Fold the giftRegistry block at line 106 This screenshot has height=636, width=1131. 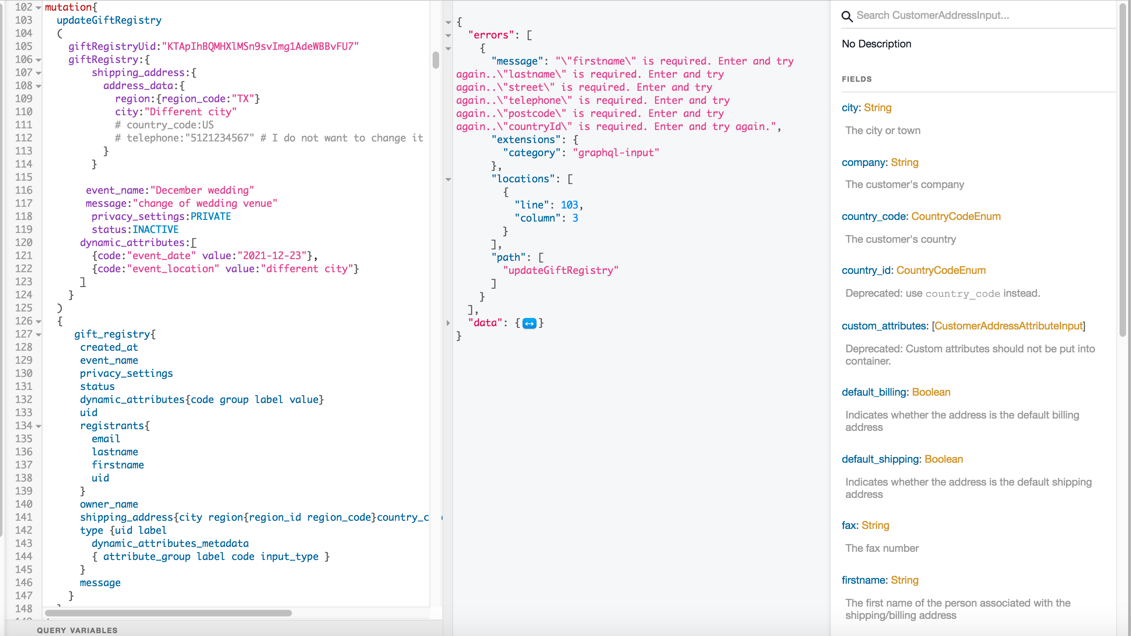tap(38, 60)
